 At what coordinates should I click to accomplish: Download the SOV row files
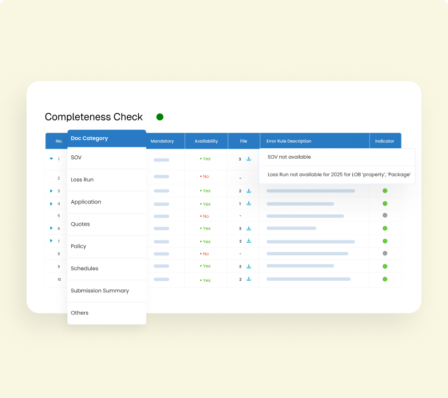[x=248, y=159]
